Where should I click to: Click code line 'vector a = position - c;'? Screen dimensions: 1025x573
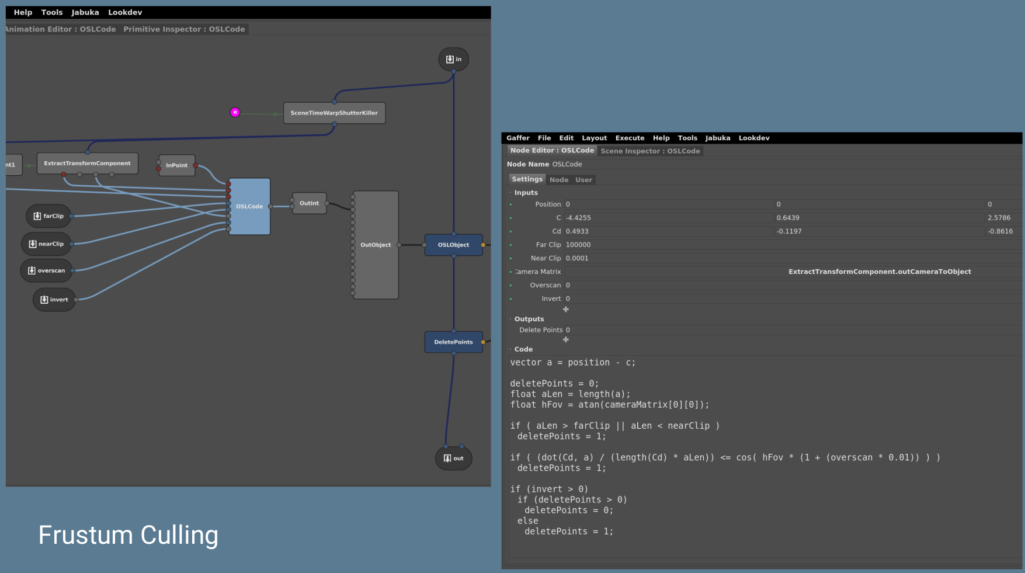click(573, 363)
